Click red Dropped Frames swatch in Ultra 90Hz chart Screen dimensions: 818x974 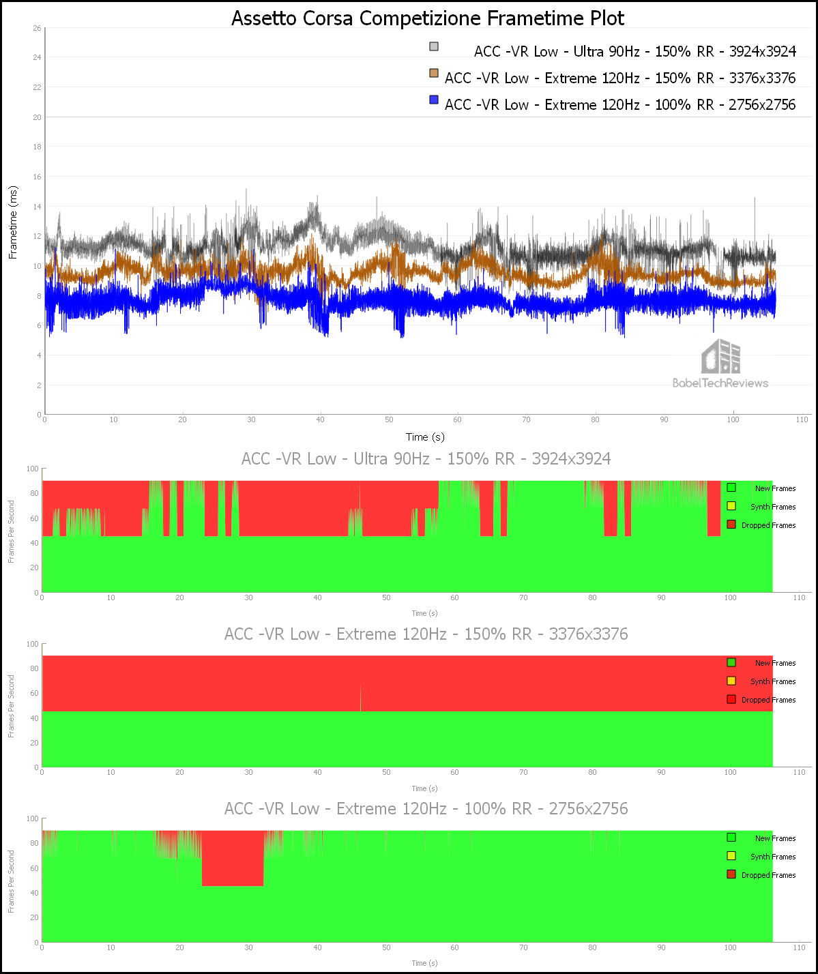coord(731,525)
